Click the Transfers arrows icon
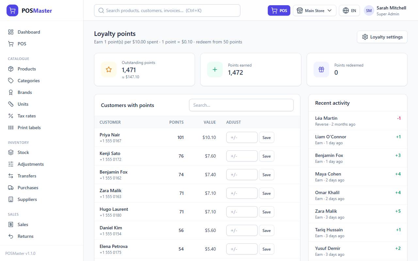The width and height of the screenshot is (418, 261). [11, 176]
